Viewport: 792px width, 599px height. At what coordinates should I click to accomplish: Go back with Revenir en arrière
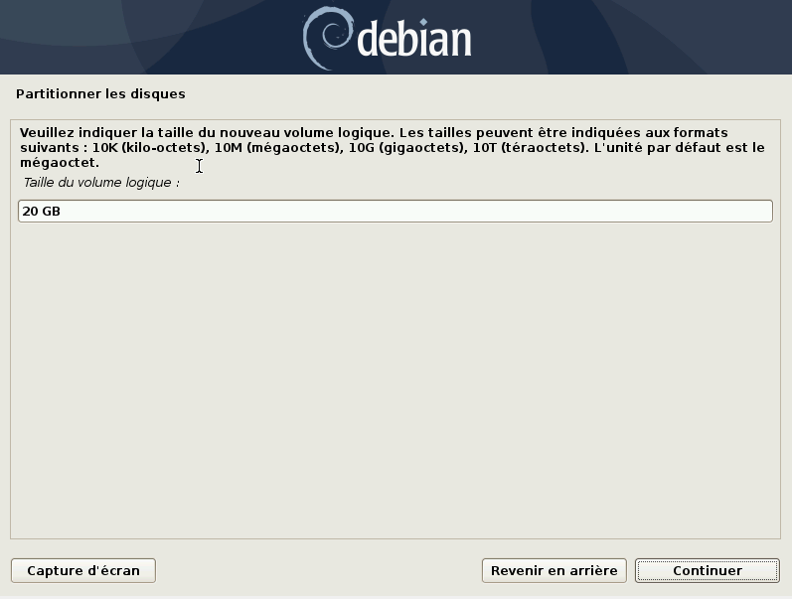tap(554, 571)
